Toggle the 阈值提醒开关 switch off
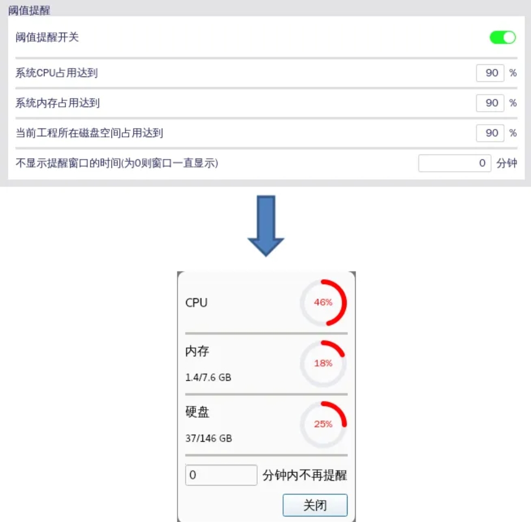Screen dimensions: 531x522 [x=502, y=37]
